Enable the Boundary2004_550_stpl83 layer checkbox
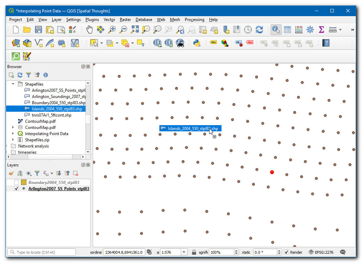362x263 pixels. 16,183
